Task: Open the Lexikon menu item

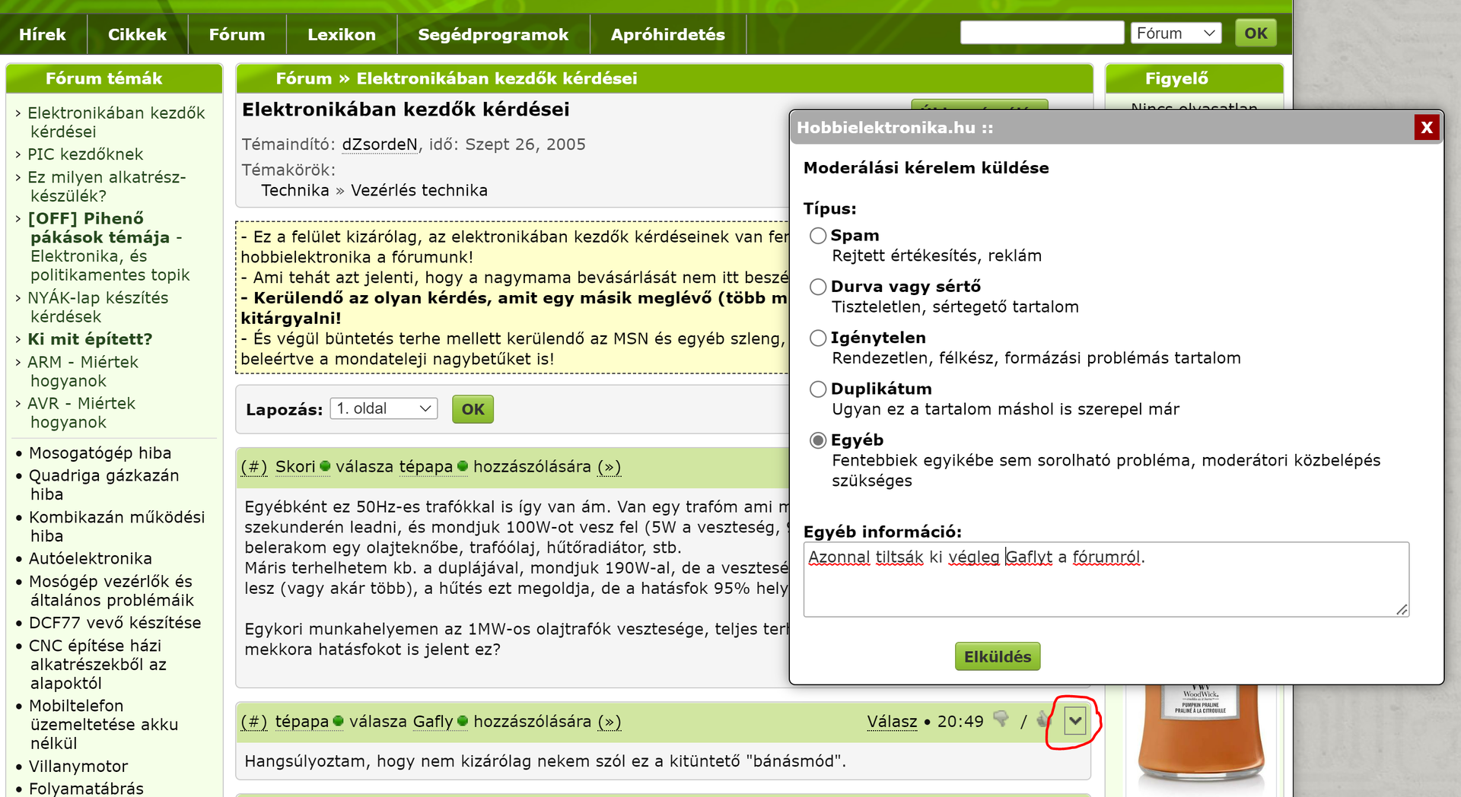Action: 342,34
